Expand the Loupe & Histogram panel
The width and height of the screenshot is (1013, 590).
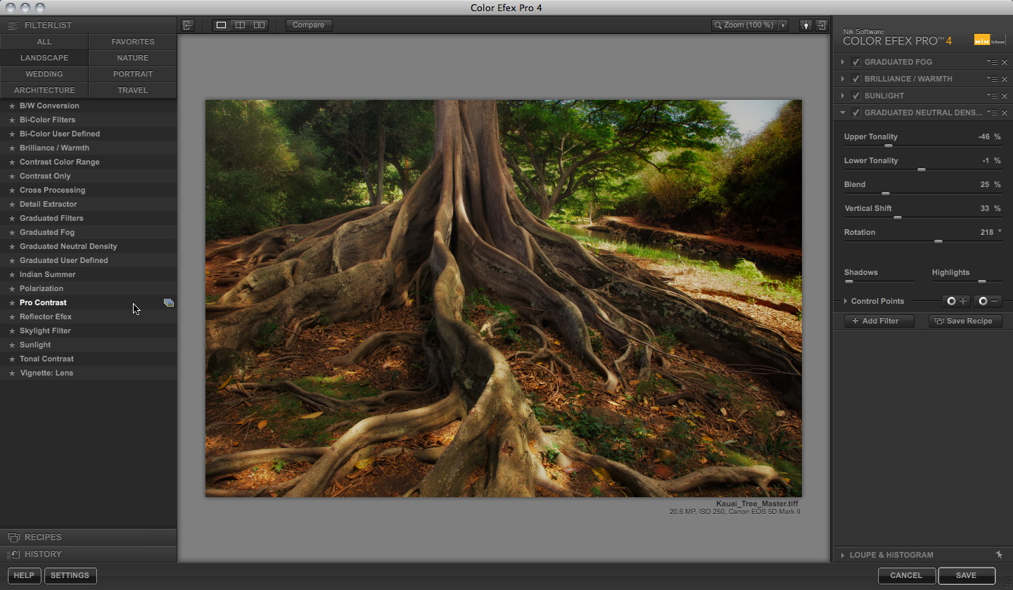tap(843, 555)
